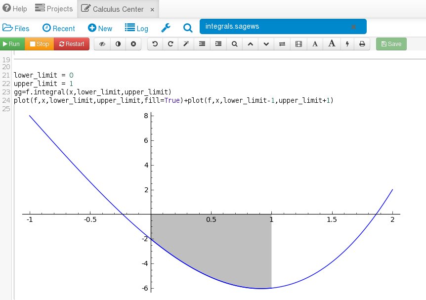The height and width of the screenshot is (300, 426).
Task: Click the code line defining upper_limit
Action: pyautogui.click(x=43, y=84)
